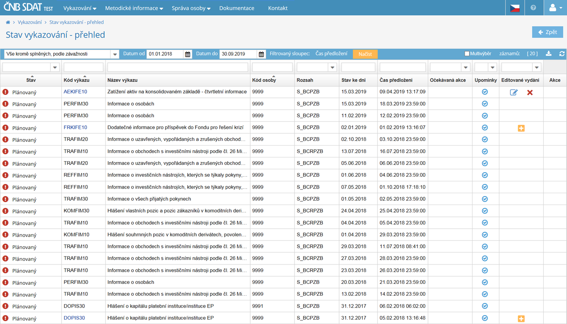Viewport: 567px width, 324px height.
Task: Open the Správa osoby menu
Action: coord(191,8)
